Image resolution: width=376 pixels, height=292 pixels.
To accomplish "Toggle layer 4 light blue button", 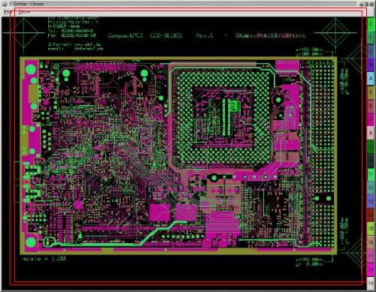I will click(x=371, y=79).
